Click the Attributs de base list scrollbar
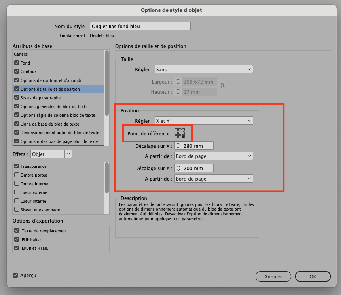Viewport: 341px width, 295px height. coord(107,83)
